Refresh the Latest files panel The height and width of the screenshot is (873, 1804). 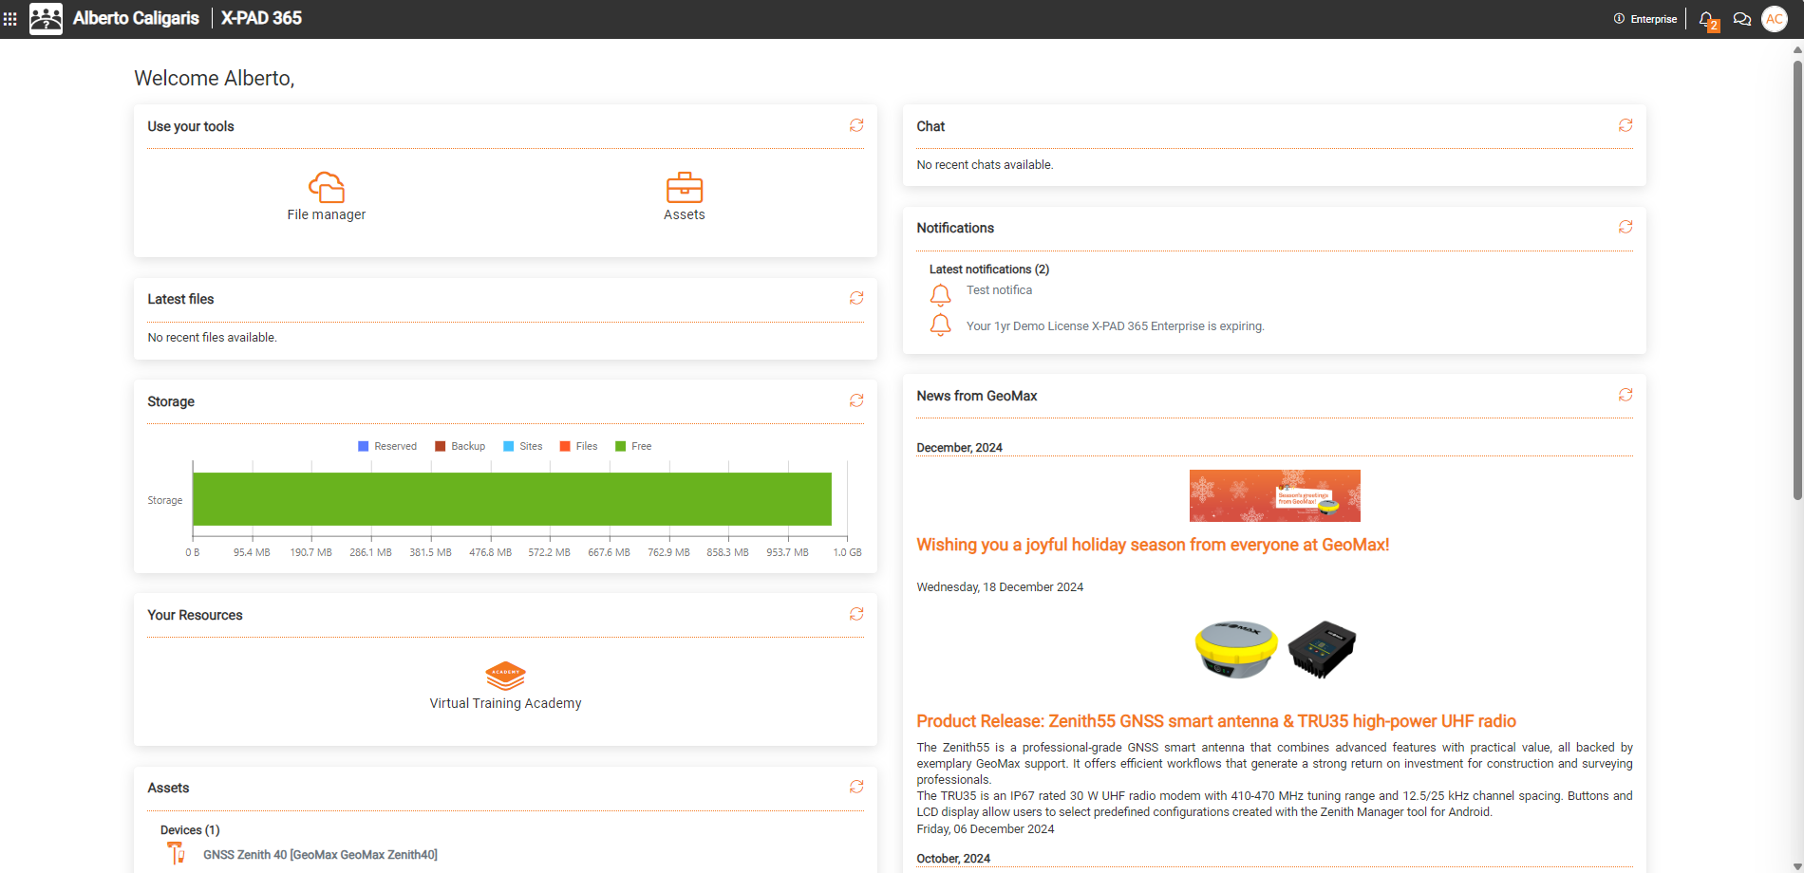856,298
